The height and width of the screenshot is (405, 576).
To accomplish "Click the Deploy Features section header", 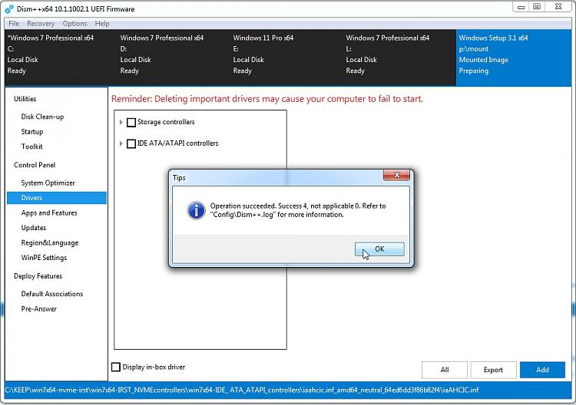I will point(38,276).
